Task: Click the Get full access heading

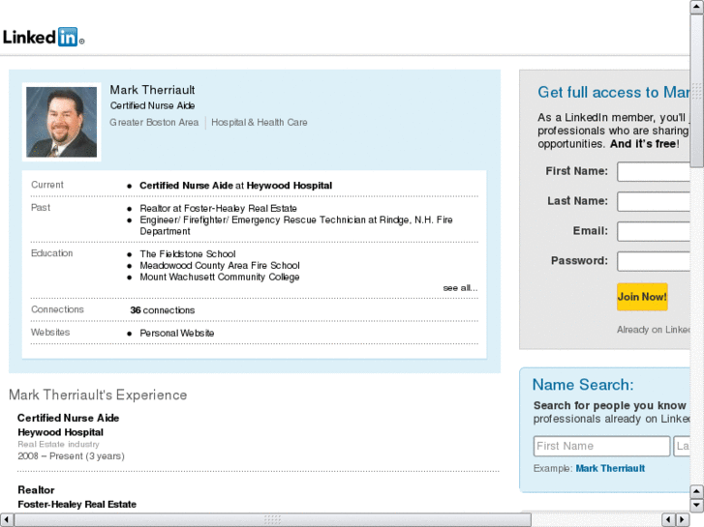Action: click(614, 93)
